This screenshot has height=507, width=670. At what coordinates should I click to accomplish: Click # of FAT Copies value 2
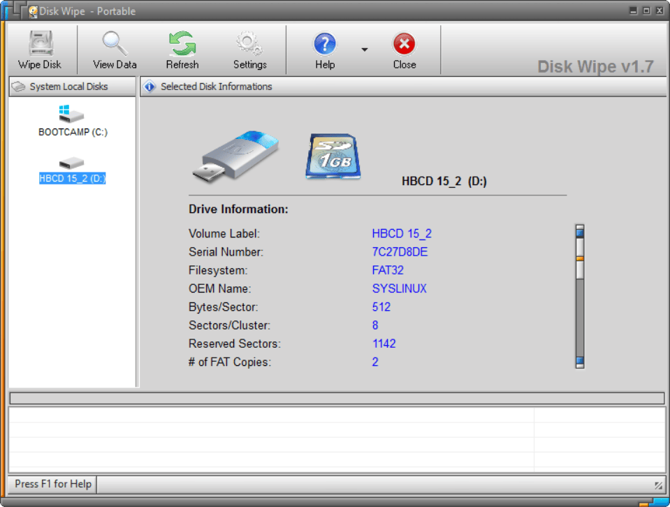[374, 362]
